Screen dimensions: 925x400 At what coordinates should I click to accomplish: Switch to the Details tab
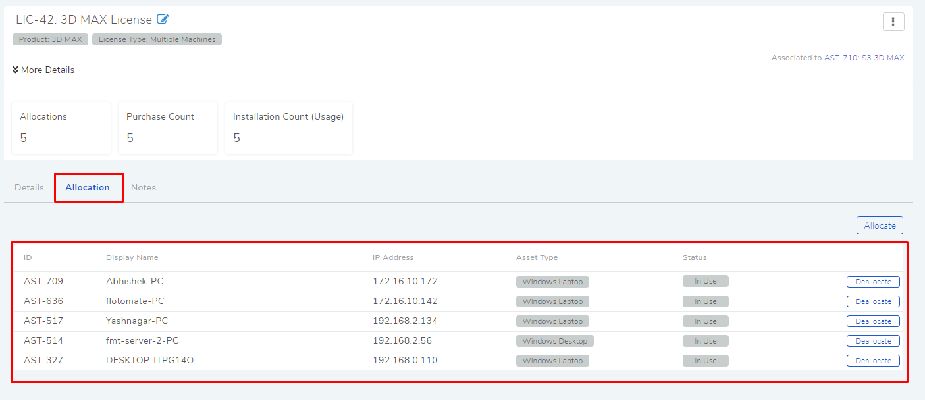click(29, 187)
